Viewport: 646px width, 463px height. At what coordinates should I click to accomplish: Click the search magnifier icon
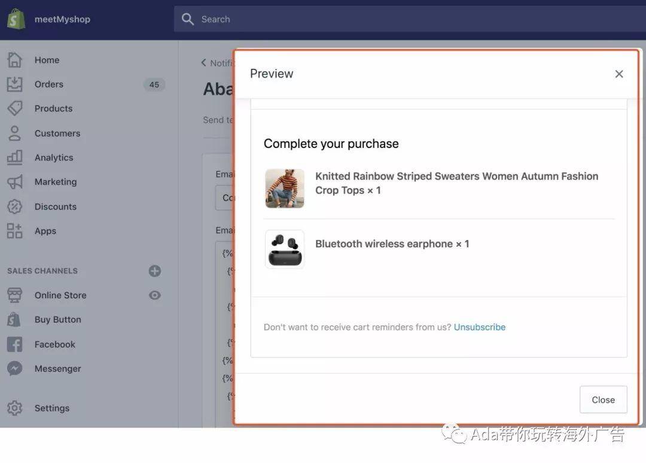point(187,19)
